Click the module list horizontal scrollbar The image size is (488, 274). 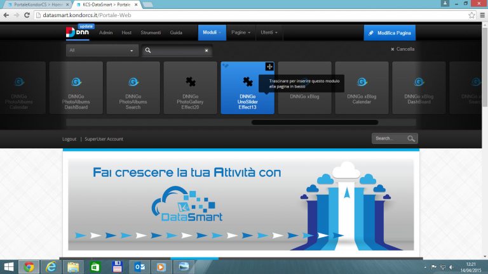click(315, 122)
